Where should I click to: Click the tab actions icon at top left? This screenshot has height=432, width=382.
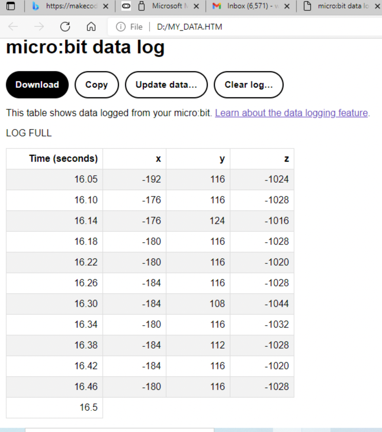(x=11, y=5)
